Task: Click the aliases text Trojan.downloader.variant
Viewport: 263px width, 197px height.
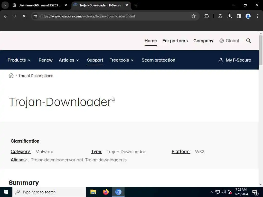Action: [57, 160]
